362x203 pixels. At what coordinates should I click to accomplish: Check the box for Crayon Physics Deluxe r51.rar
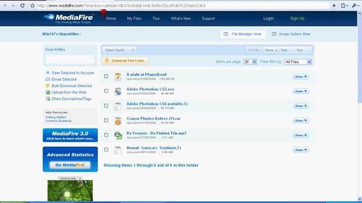point(106,120)
